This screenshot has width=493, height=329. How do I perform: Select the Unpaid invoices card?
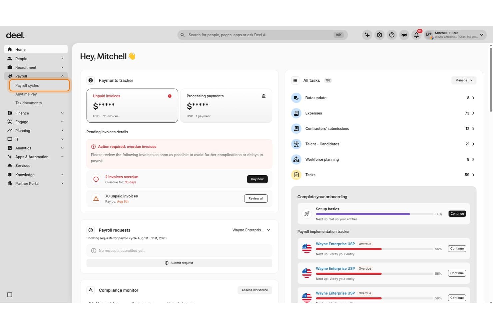(x=132, y=106)
